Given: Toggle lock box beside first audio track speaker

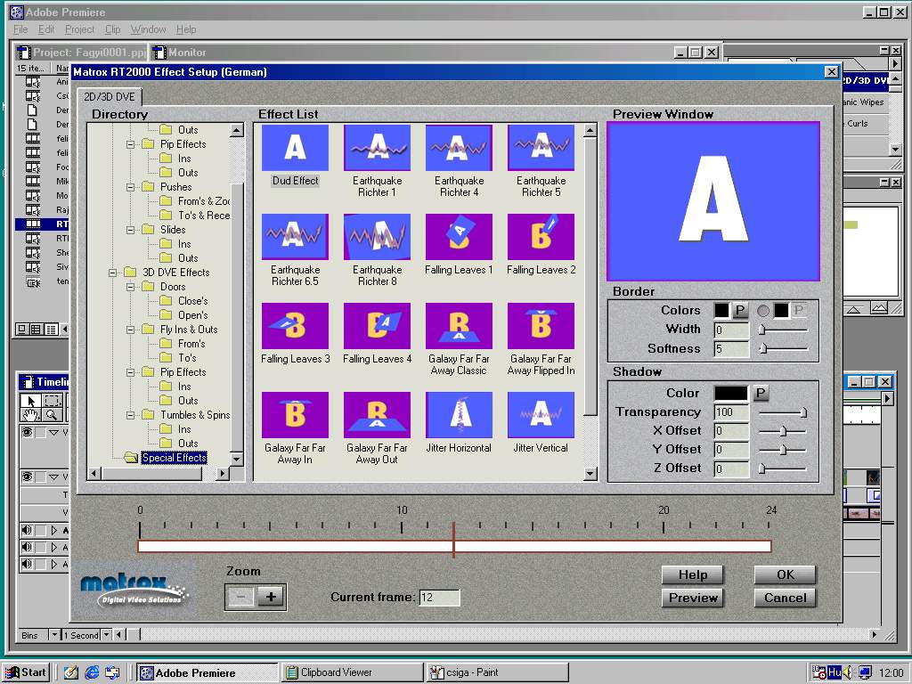Looking at the screenshot, I should [41, 531].
